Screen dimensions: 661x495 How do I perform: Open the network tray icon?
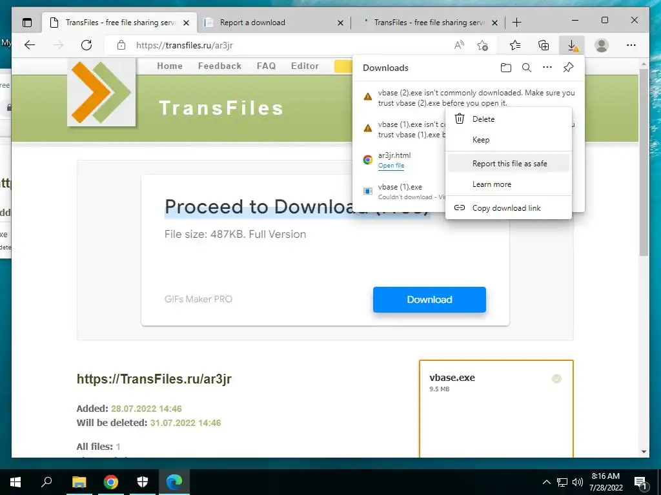(x=562, y=482)
